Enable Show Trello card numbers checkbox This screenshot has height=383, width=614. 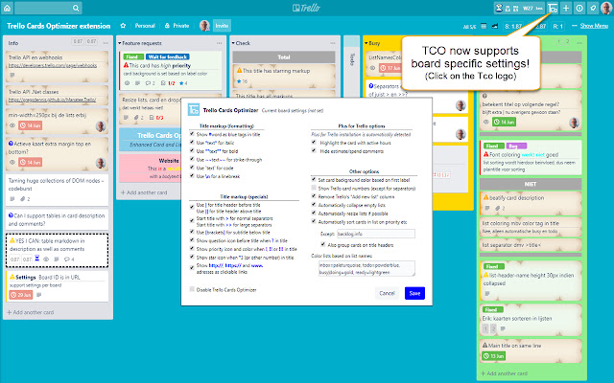click(x=314, y=188)
